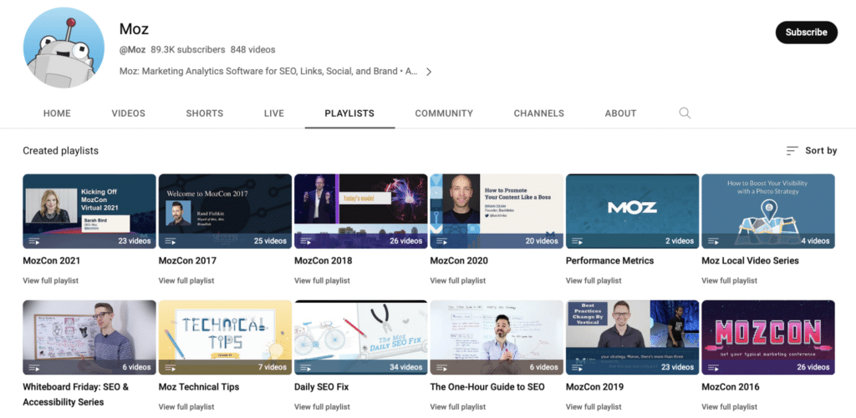Open the Sort by dropdown

click(811, 150)
